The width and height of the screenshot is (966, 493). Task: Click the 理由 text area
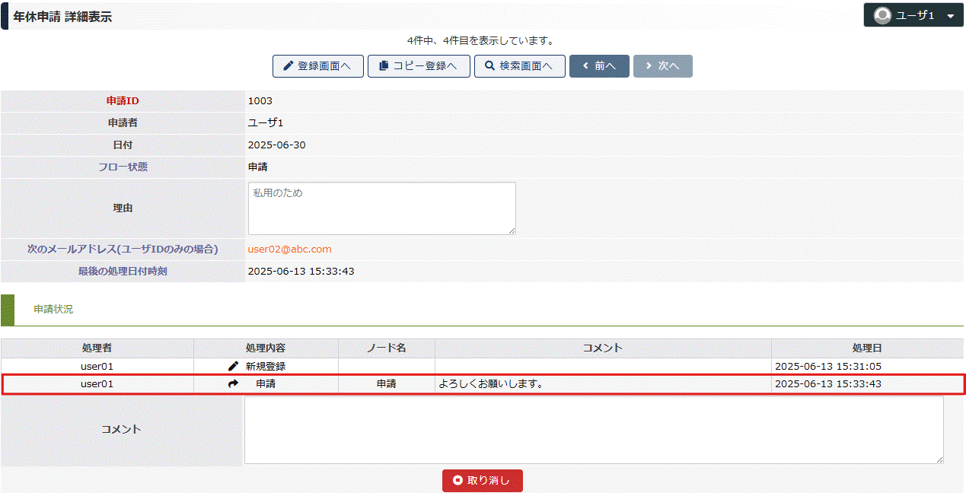pyautogui.click(x=382, y=208)
